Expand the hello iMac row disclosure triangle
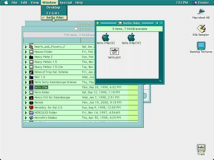The height and width of the screenshot is (160, 214). [26, 87]
